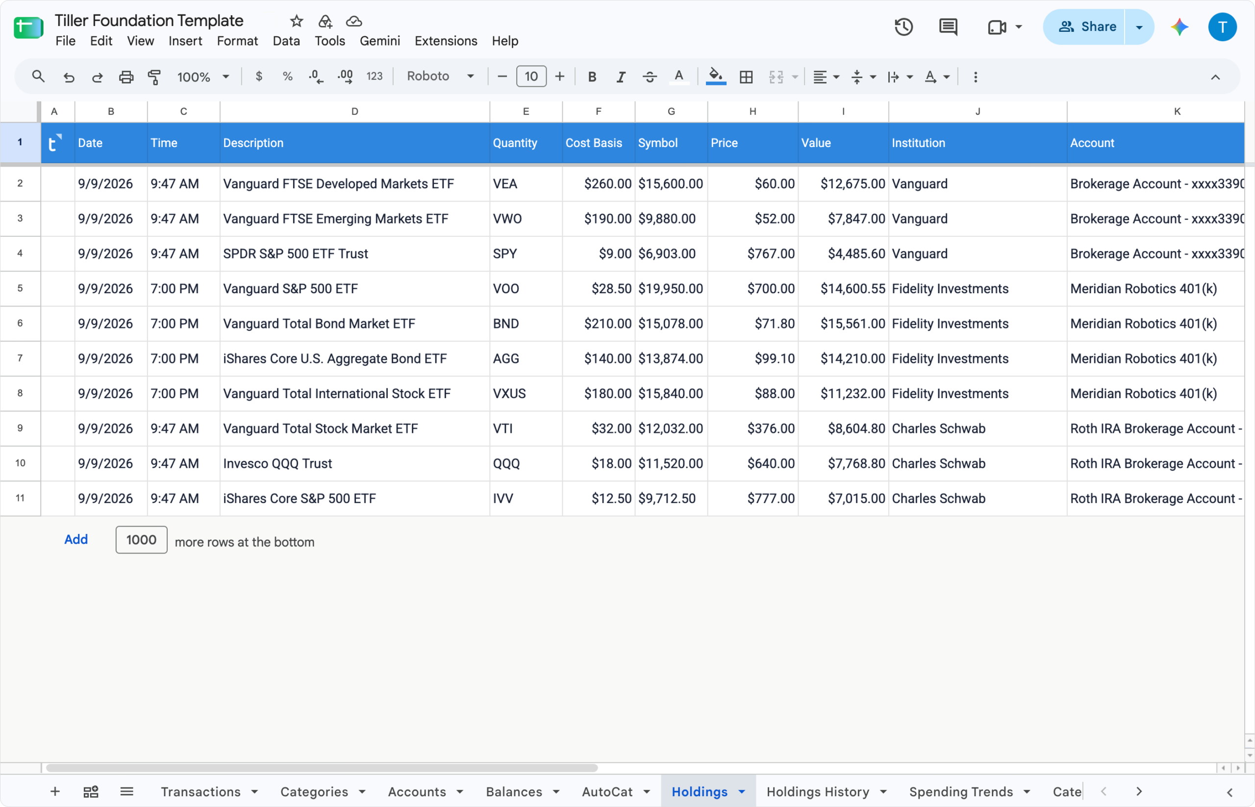Select the column D header

pyautogui.click(x=355, y=112)
